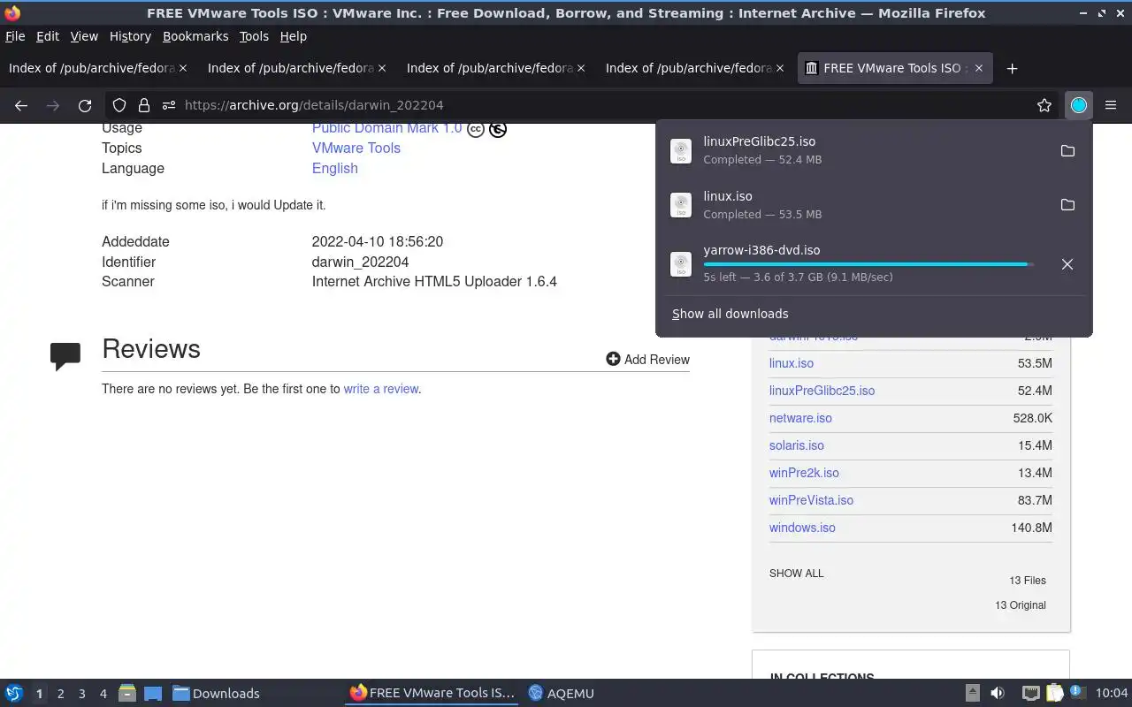The height and width of the screenshot is (707, 1132).
Task: Click the padlock site security icon
Action: coord(143,105)
